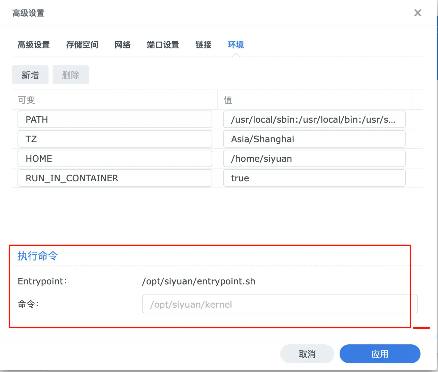Select the HOME variable field

(115, 158)
